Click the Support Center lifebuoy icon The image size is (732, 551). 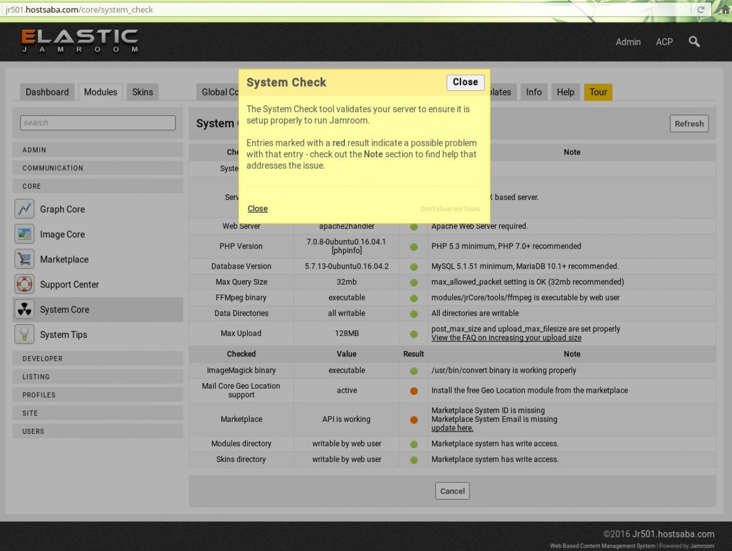coord(25,284)
